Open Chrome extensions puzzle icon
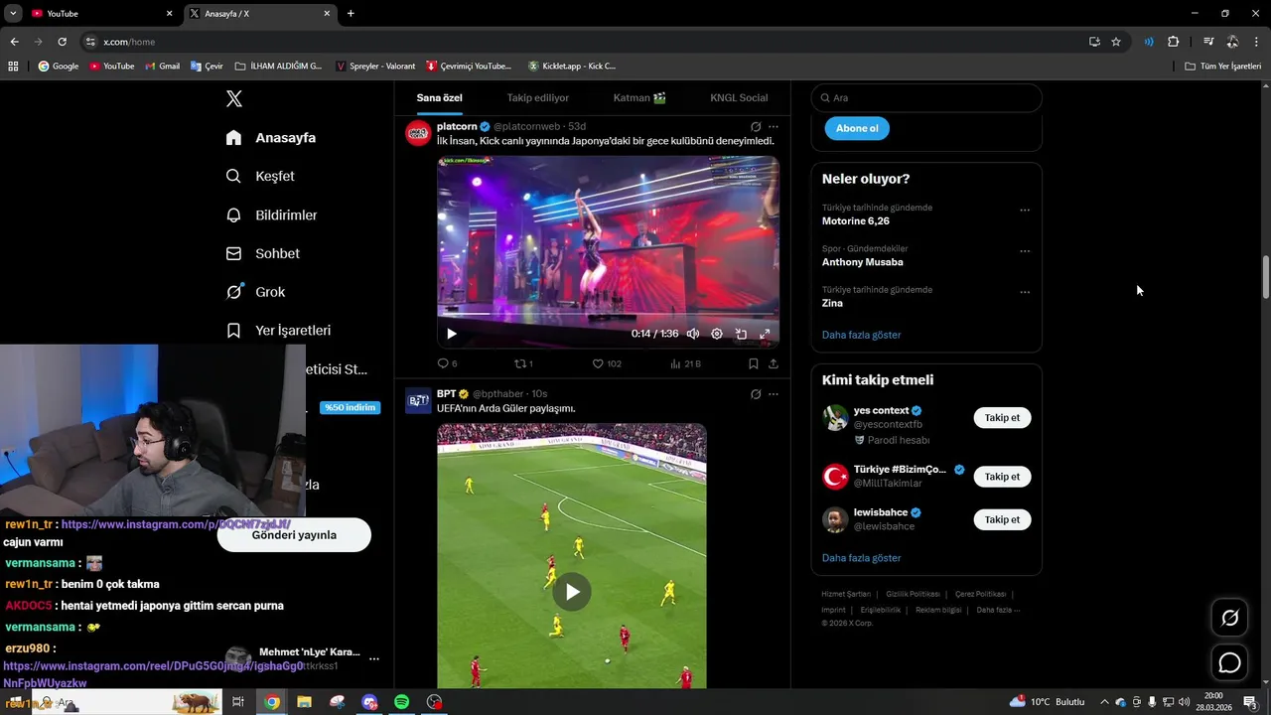 click(1173, 42)
